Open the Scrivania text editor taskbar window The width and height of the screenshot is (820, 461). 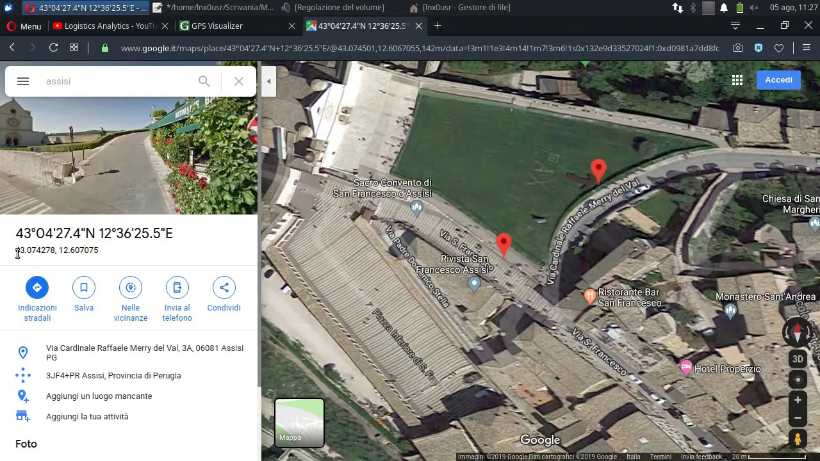[x=214, y=8]
